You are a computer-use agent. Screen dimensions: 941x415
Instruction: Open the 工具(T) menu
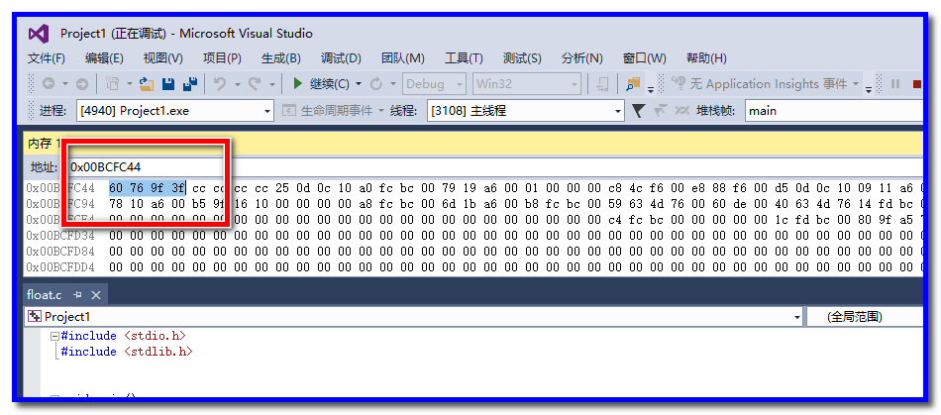coord(464,58)
